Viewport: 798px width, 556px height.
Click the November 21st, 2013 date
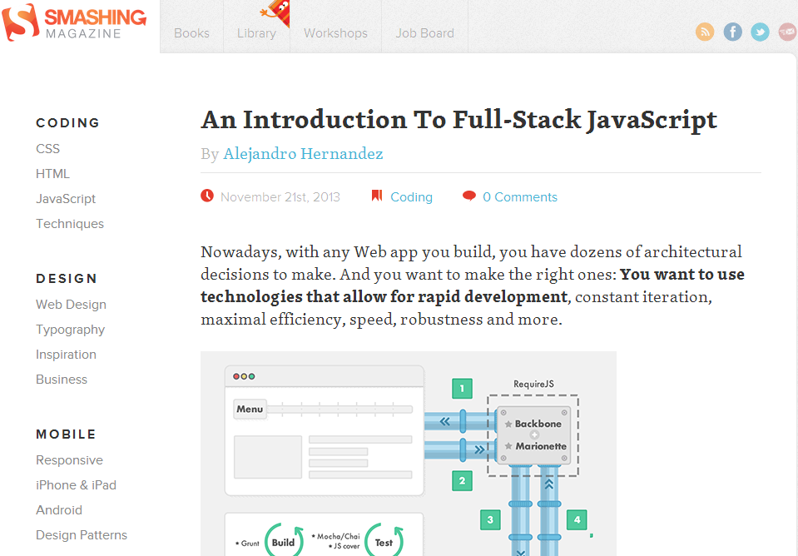click(x=280, y=197)
